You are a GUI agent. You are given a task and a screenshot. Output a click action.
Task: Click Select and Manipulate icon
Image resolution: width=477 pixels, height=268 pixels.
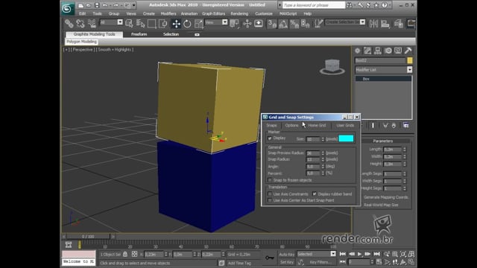click(x=247, y=23)
